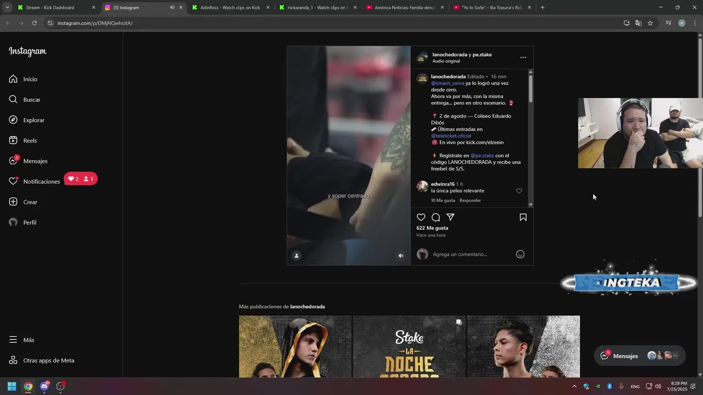Open Chrome profile avatar

(682, 23)
